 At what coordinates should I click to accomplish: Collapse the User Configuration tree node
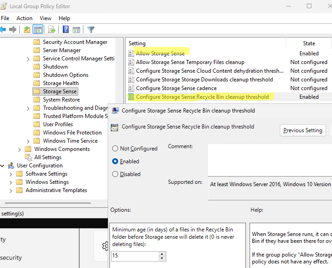(x=3, y=166)
